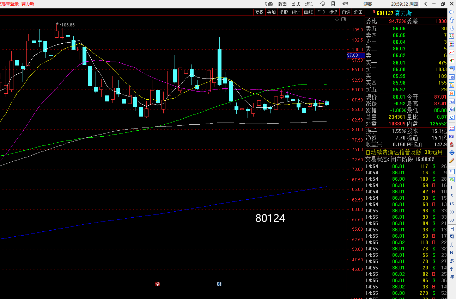Click the 财 marker at chart bottom
The width and height of the screenshot is (456, 299).
coord(219,284)
